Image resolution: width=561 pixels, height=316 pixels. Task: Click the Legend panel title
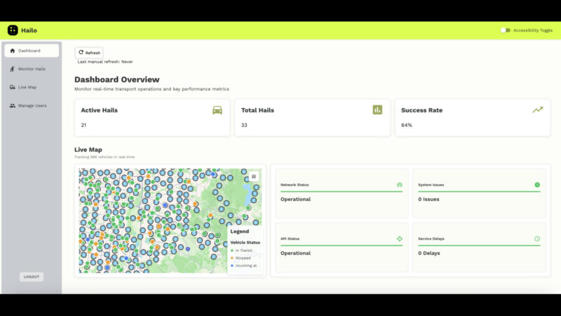(239, 232)
